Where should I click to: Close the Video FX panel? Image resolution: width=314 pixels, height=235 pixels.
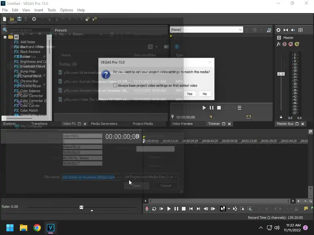coord(85,124)
